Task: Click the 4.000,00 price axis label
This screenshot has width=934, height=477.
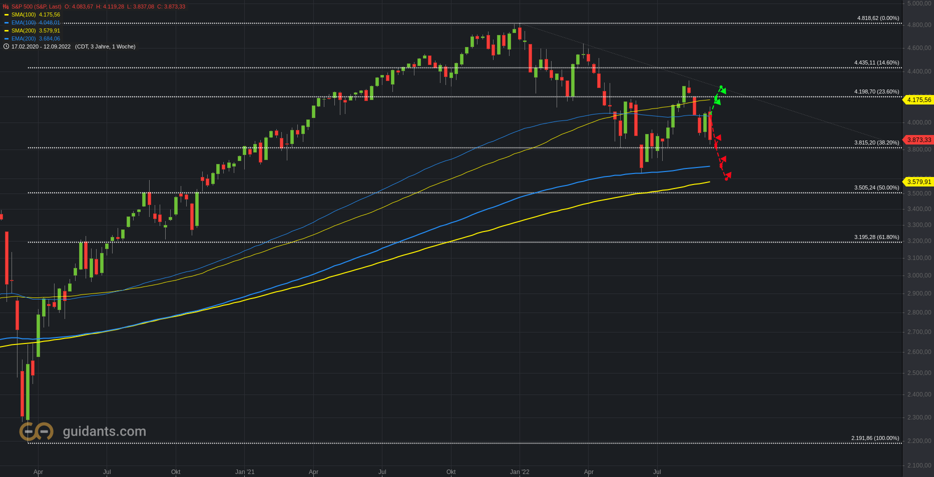Action: click(x=919, y=122)
